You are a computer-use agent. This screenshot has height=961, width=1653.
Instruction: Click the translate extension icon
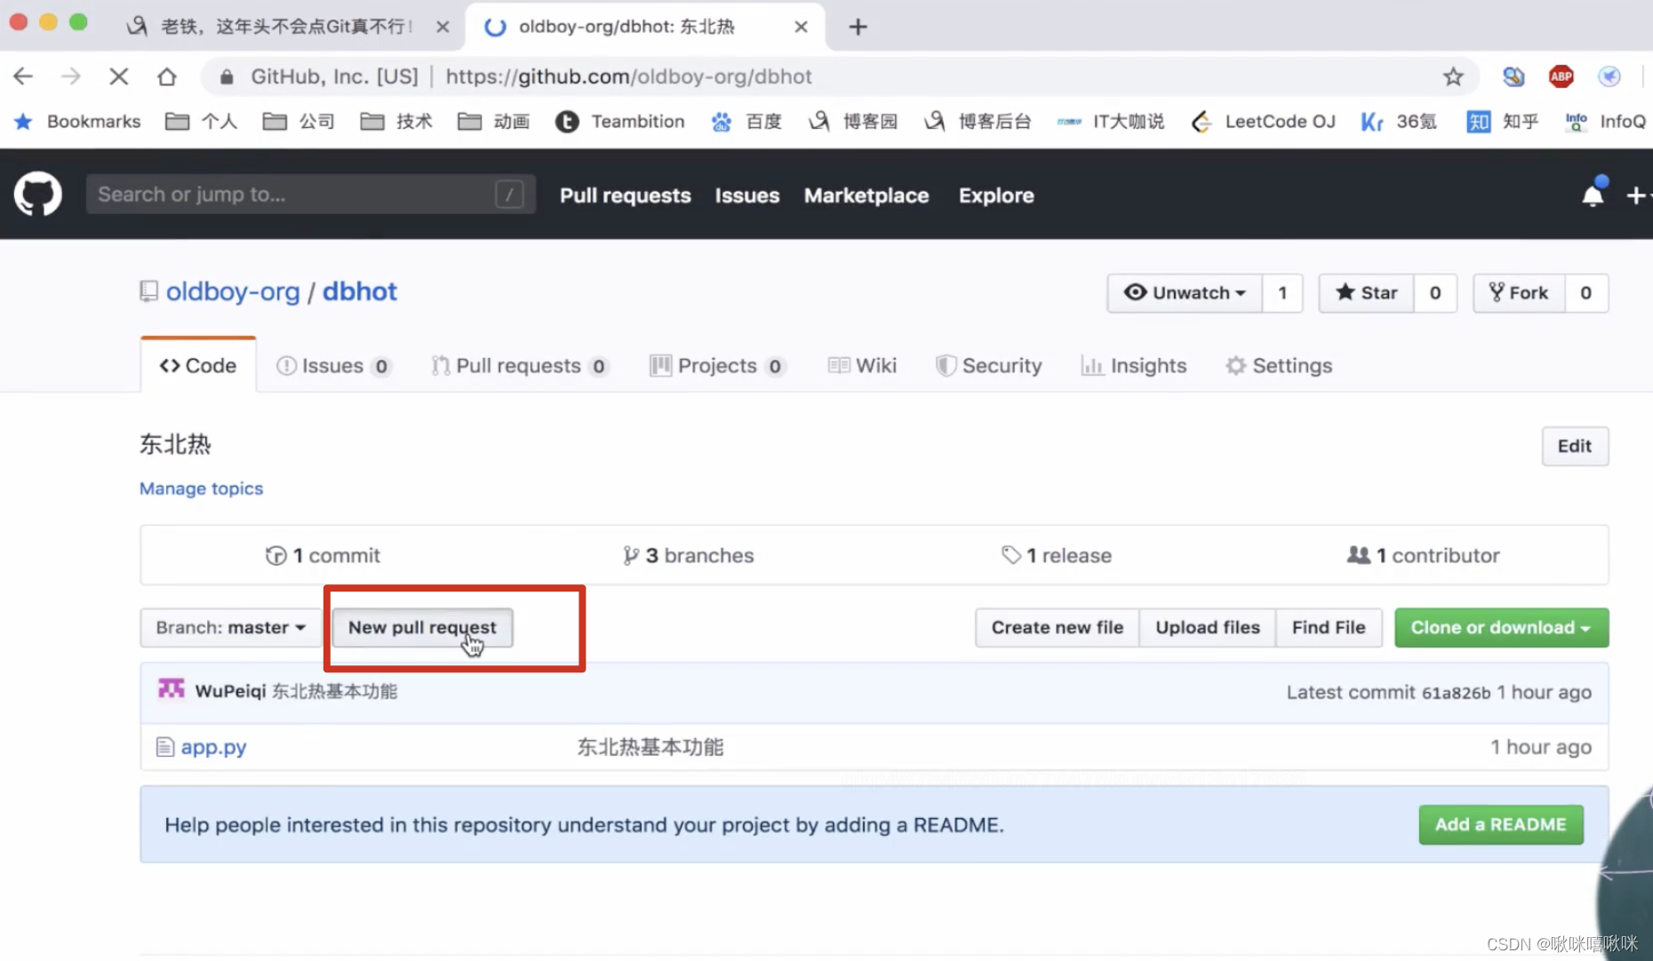pyautogui.click(x=1513, y=76)
